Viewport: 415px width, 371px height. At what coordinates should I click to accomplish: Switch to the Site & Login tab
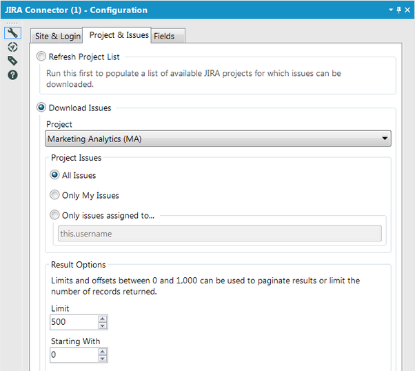56,36
